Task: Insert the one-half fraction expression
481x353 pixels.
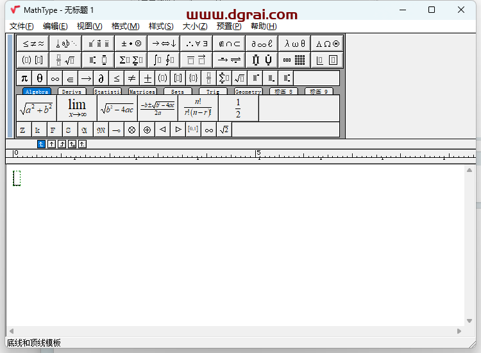Action: 239,108
